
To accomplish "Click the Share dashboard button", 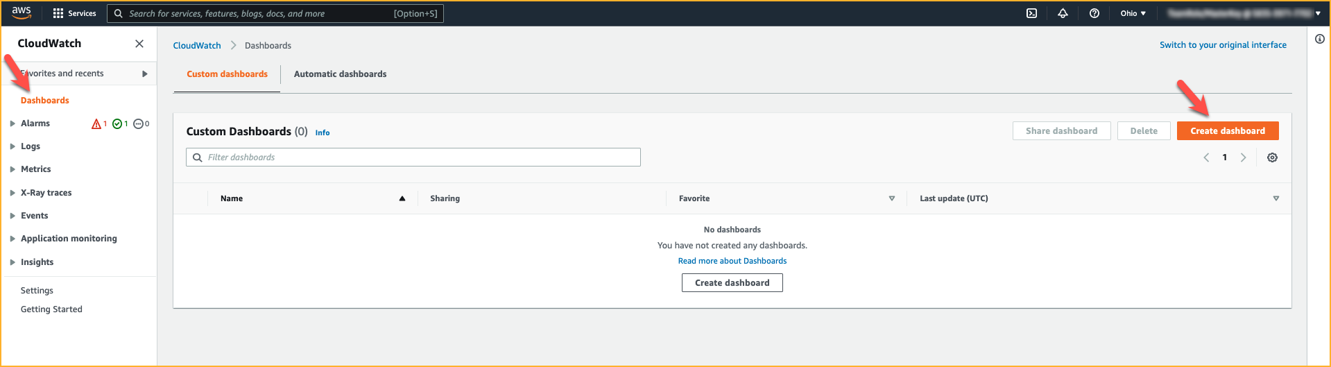I will click(x=1061, y=131).
